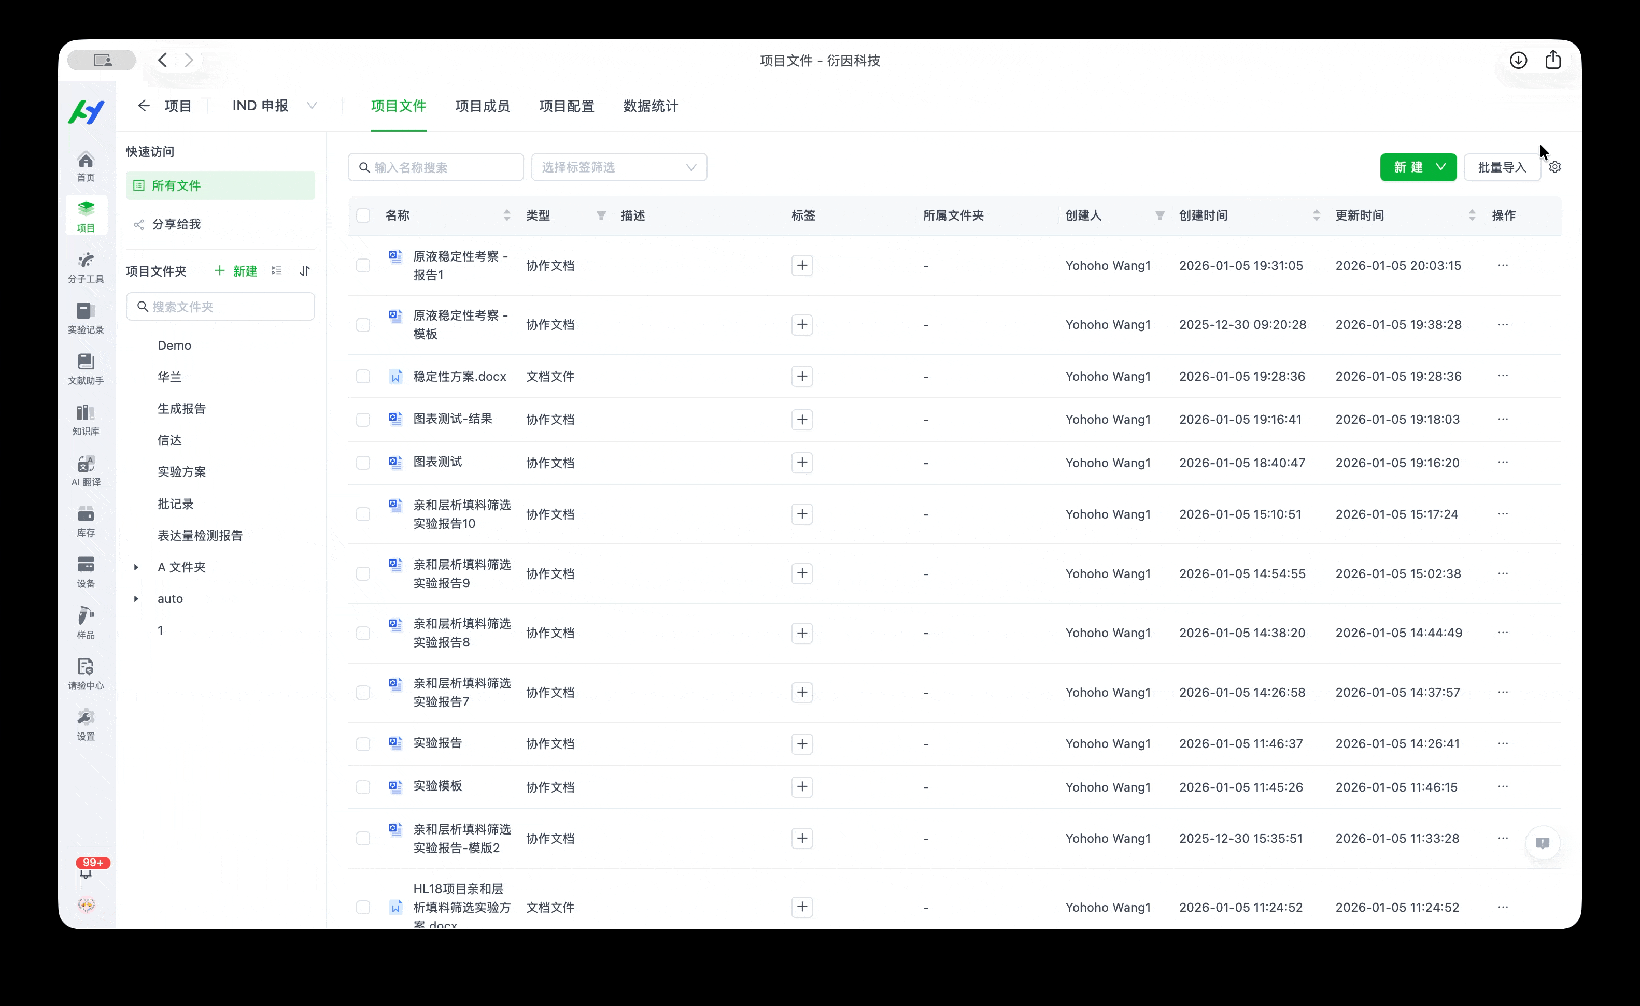Select 文献助手 in the sidebar
The height and width of the screenshot is (1006, 1640).
(86, 369)
